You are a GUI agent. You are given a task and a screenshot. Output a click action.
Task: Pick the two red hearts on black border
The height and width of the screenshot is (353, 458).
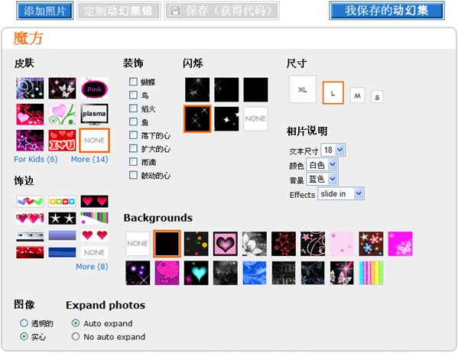pos(94,202)
